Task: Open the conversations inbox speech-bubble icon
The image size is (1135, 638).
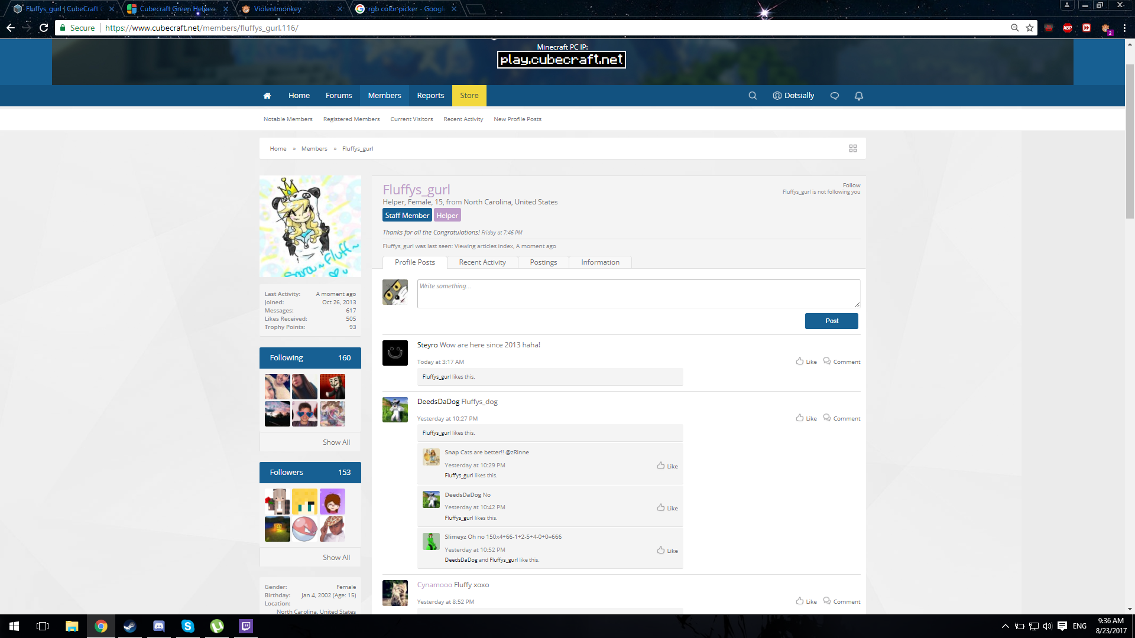Action: click(x=835, y=96)
